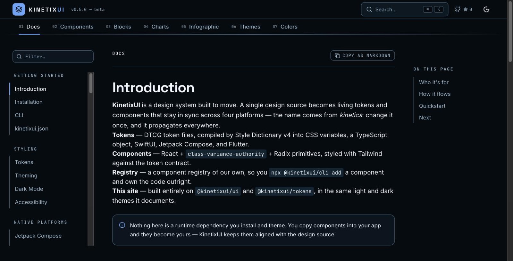Viewport: 513px width, 261px height.
Task: Focus the sidebar Filter field
Action: click(x=53, y=56)
